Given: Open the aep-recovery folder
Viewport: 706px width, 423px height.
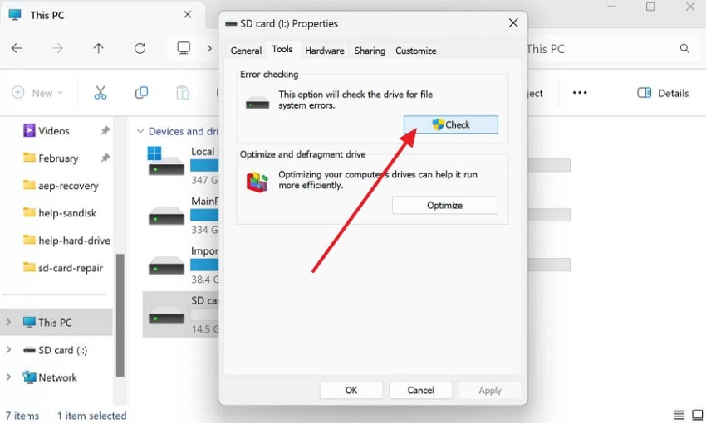Looking at the screenshot, I should (x=61, y=186).
